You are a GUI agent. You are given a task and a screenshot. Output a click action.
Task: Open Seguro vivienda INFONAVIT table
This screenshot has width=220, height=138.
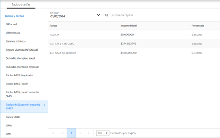(22, 50)
